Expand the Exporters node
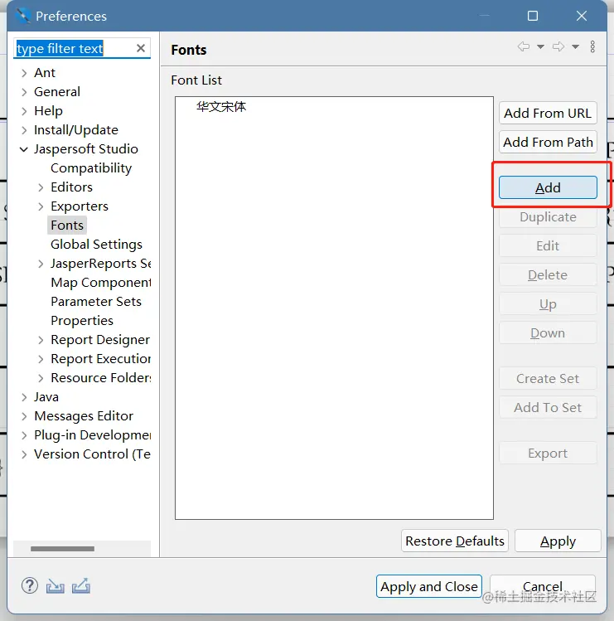Viewport: 614px width, 621px height. 41,206
